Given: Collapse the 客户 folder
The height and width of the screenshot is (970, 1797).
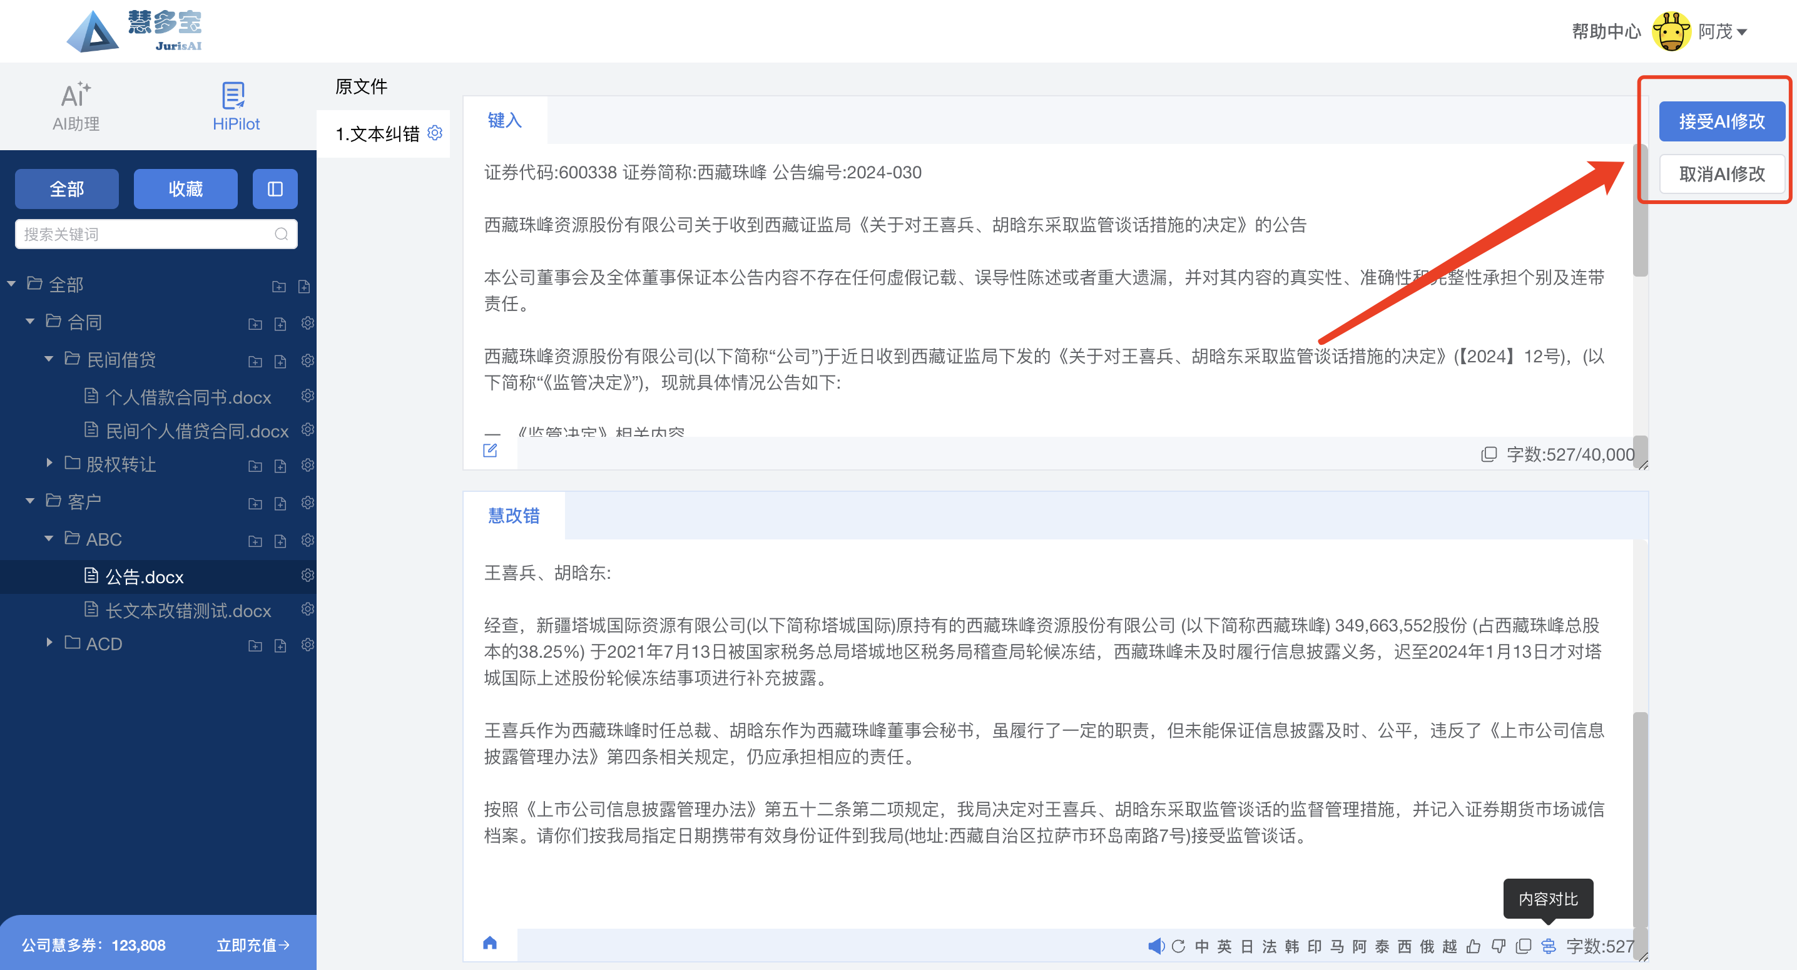Looking at the screenshot, I should click(x=30, y=501).
